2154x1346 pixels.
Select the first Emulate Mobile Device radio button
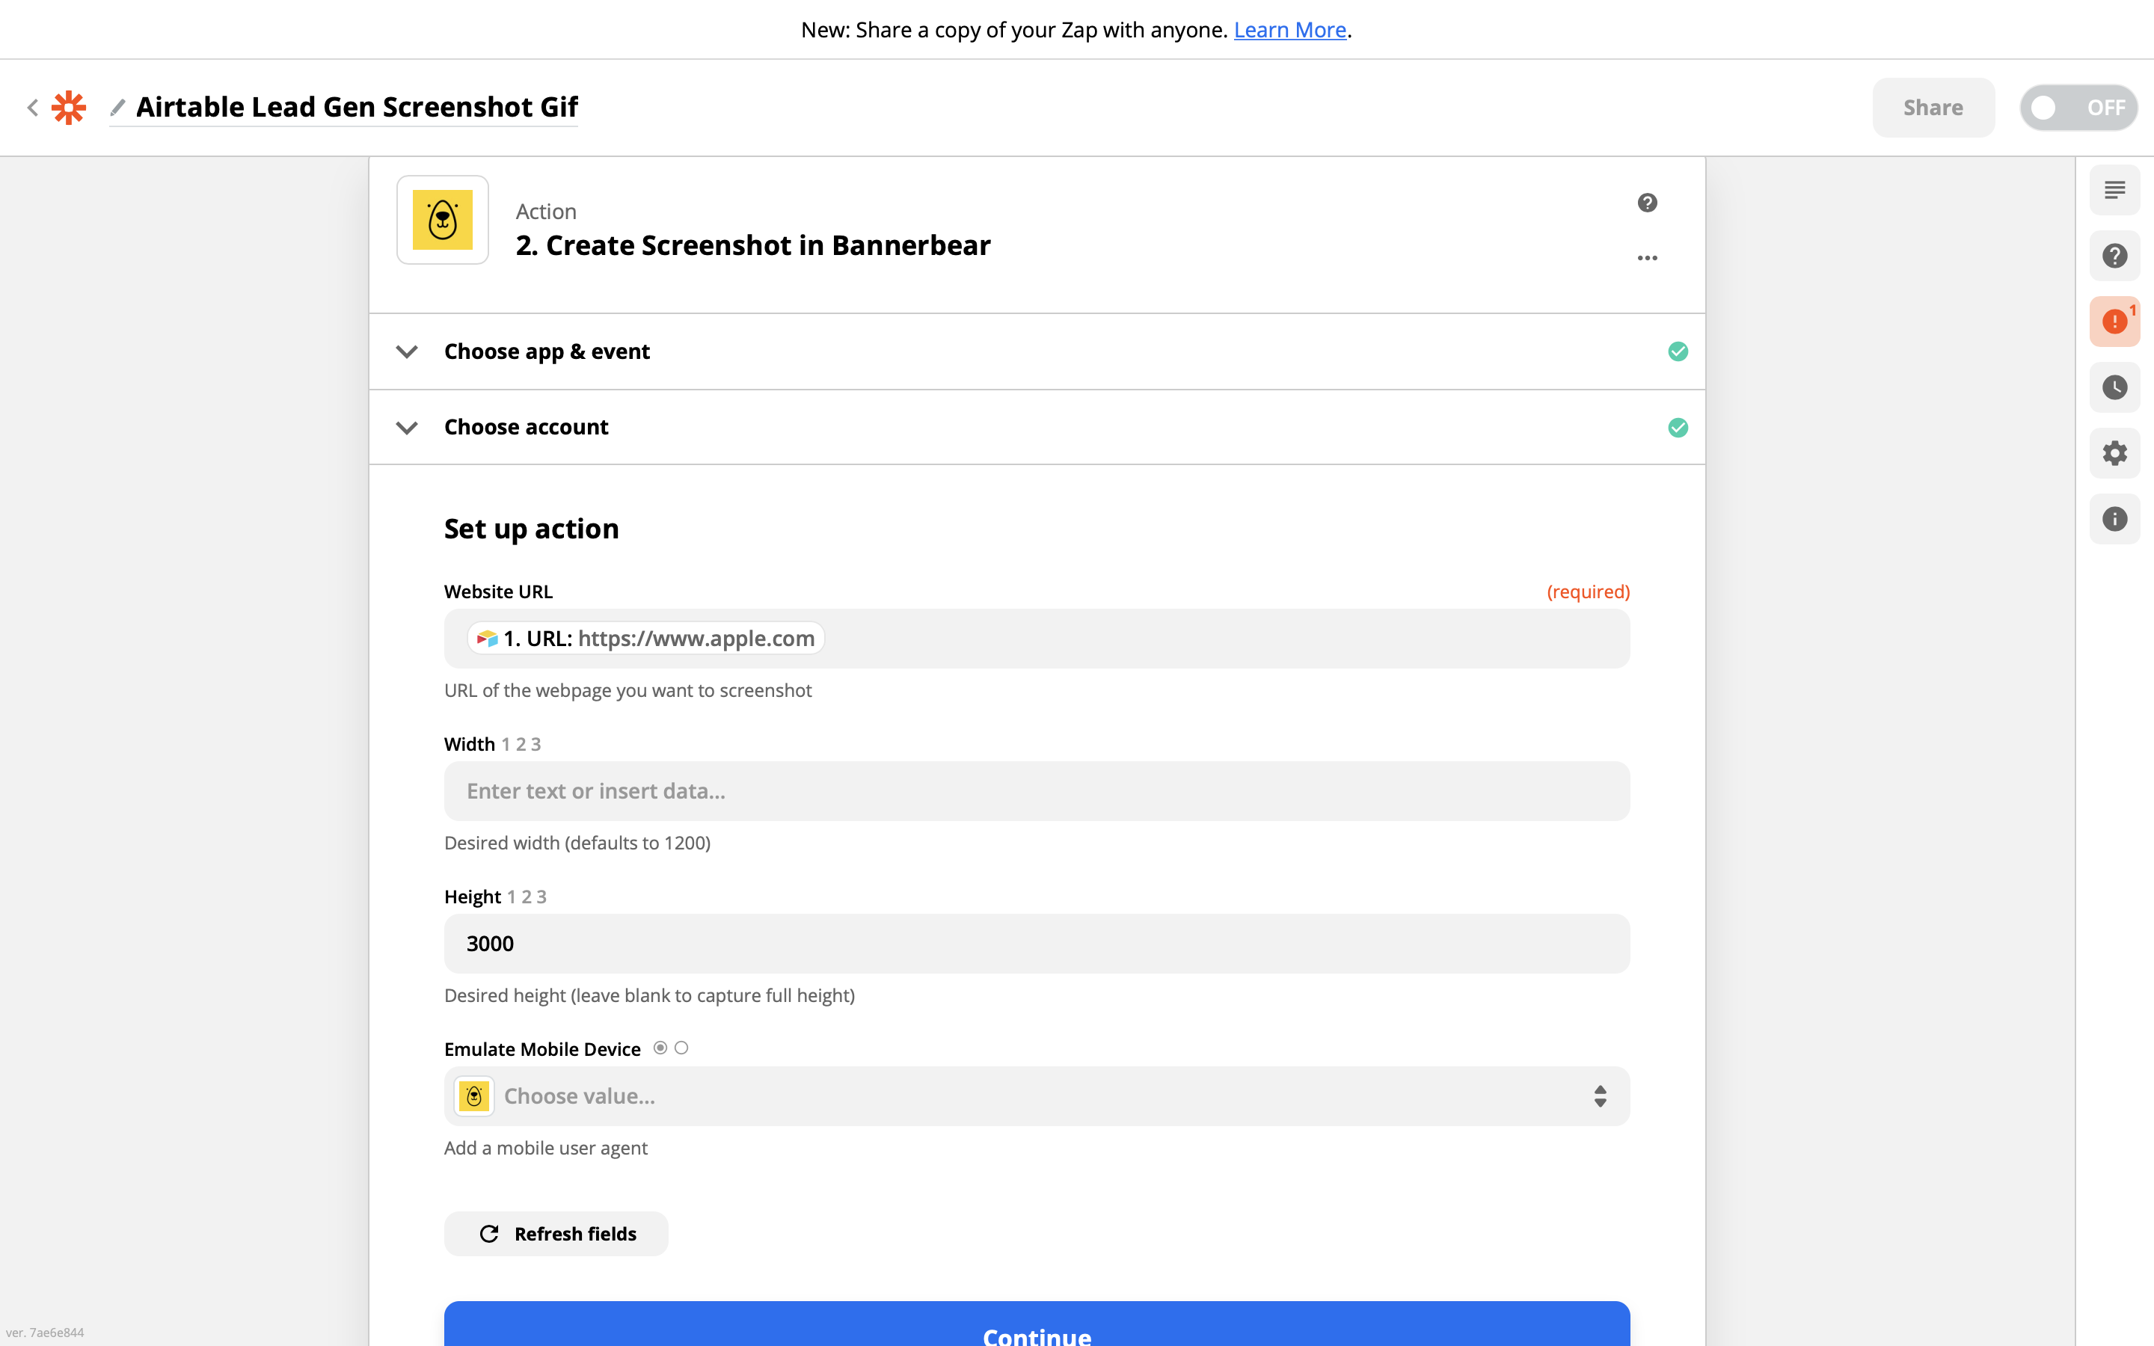pyautogui.click(x=660, y=1048)
